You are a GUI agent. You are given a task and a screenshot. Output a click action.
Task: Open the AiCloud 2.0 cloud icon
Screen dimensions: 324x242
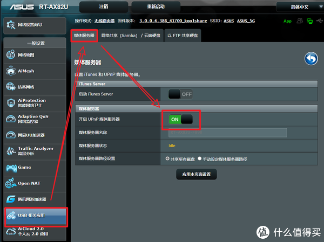[11, 231]
